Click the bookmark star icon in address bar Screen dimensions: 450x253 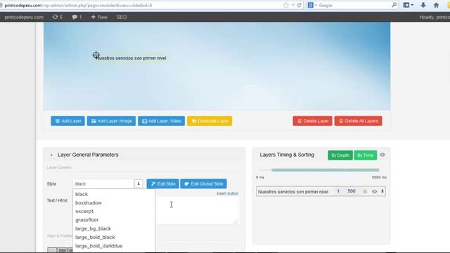click(x=286, y=5)
